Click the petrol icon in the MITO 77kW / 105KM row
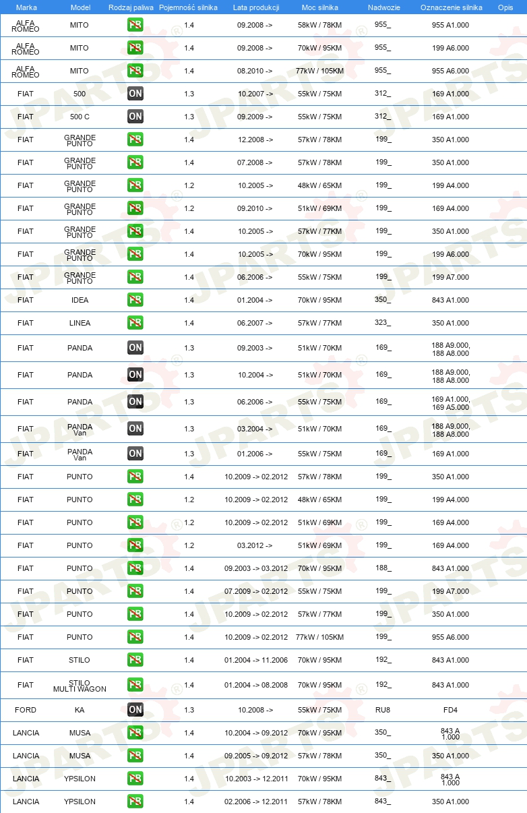Screen dimensions: 527x813 coord(135,71)
